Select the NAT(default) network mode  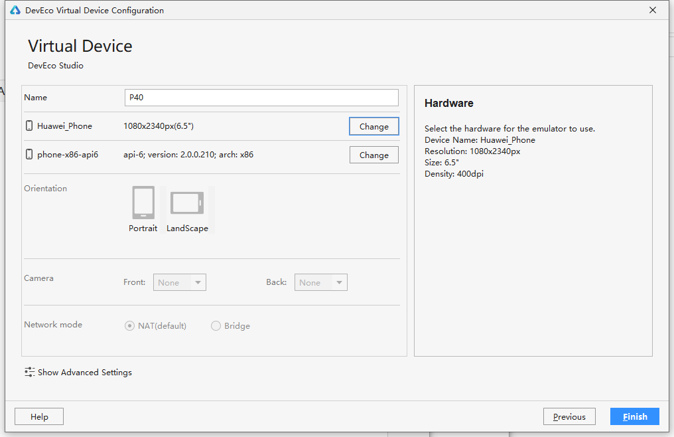click(129, 326)
